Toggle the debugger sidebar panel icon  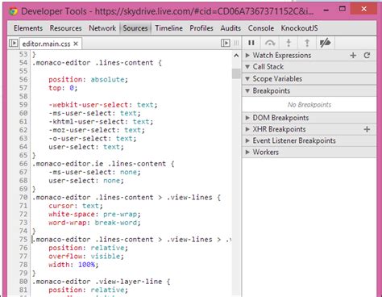pos(225,43)
